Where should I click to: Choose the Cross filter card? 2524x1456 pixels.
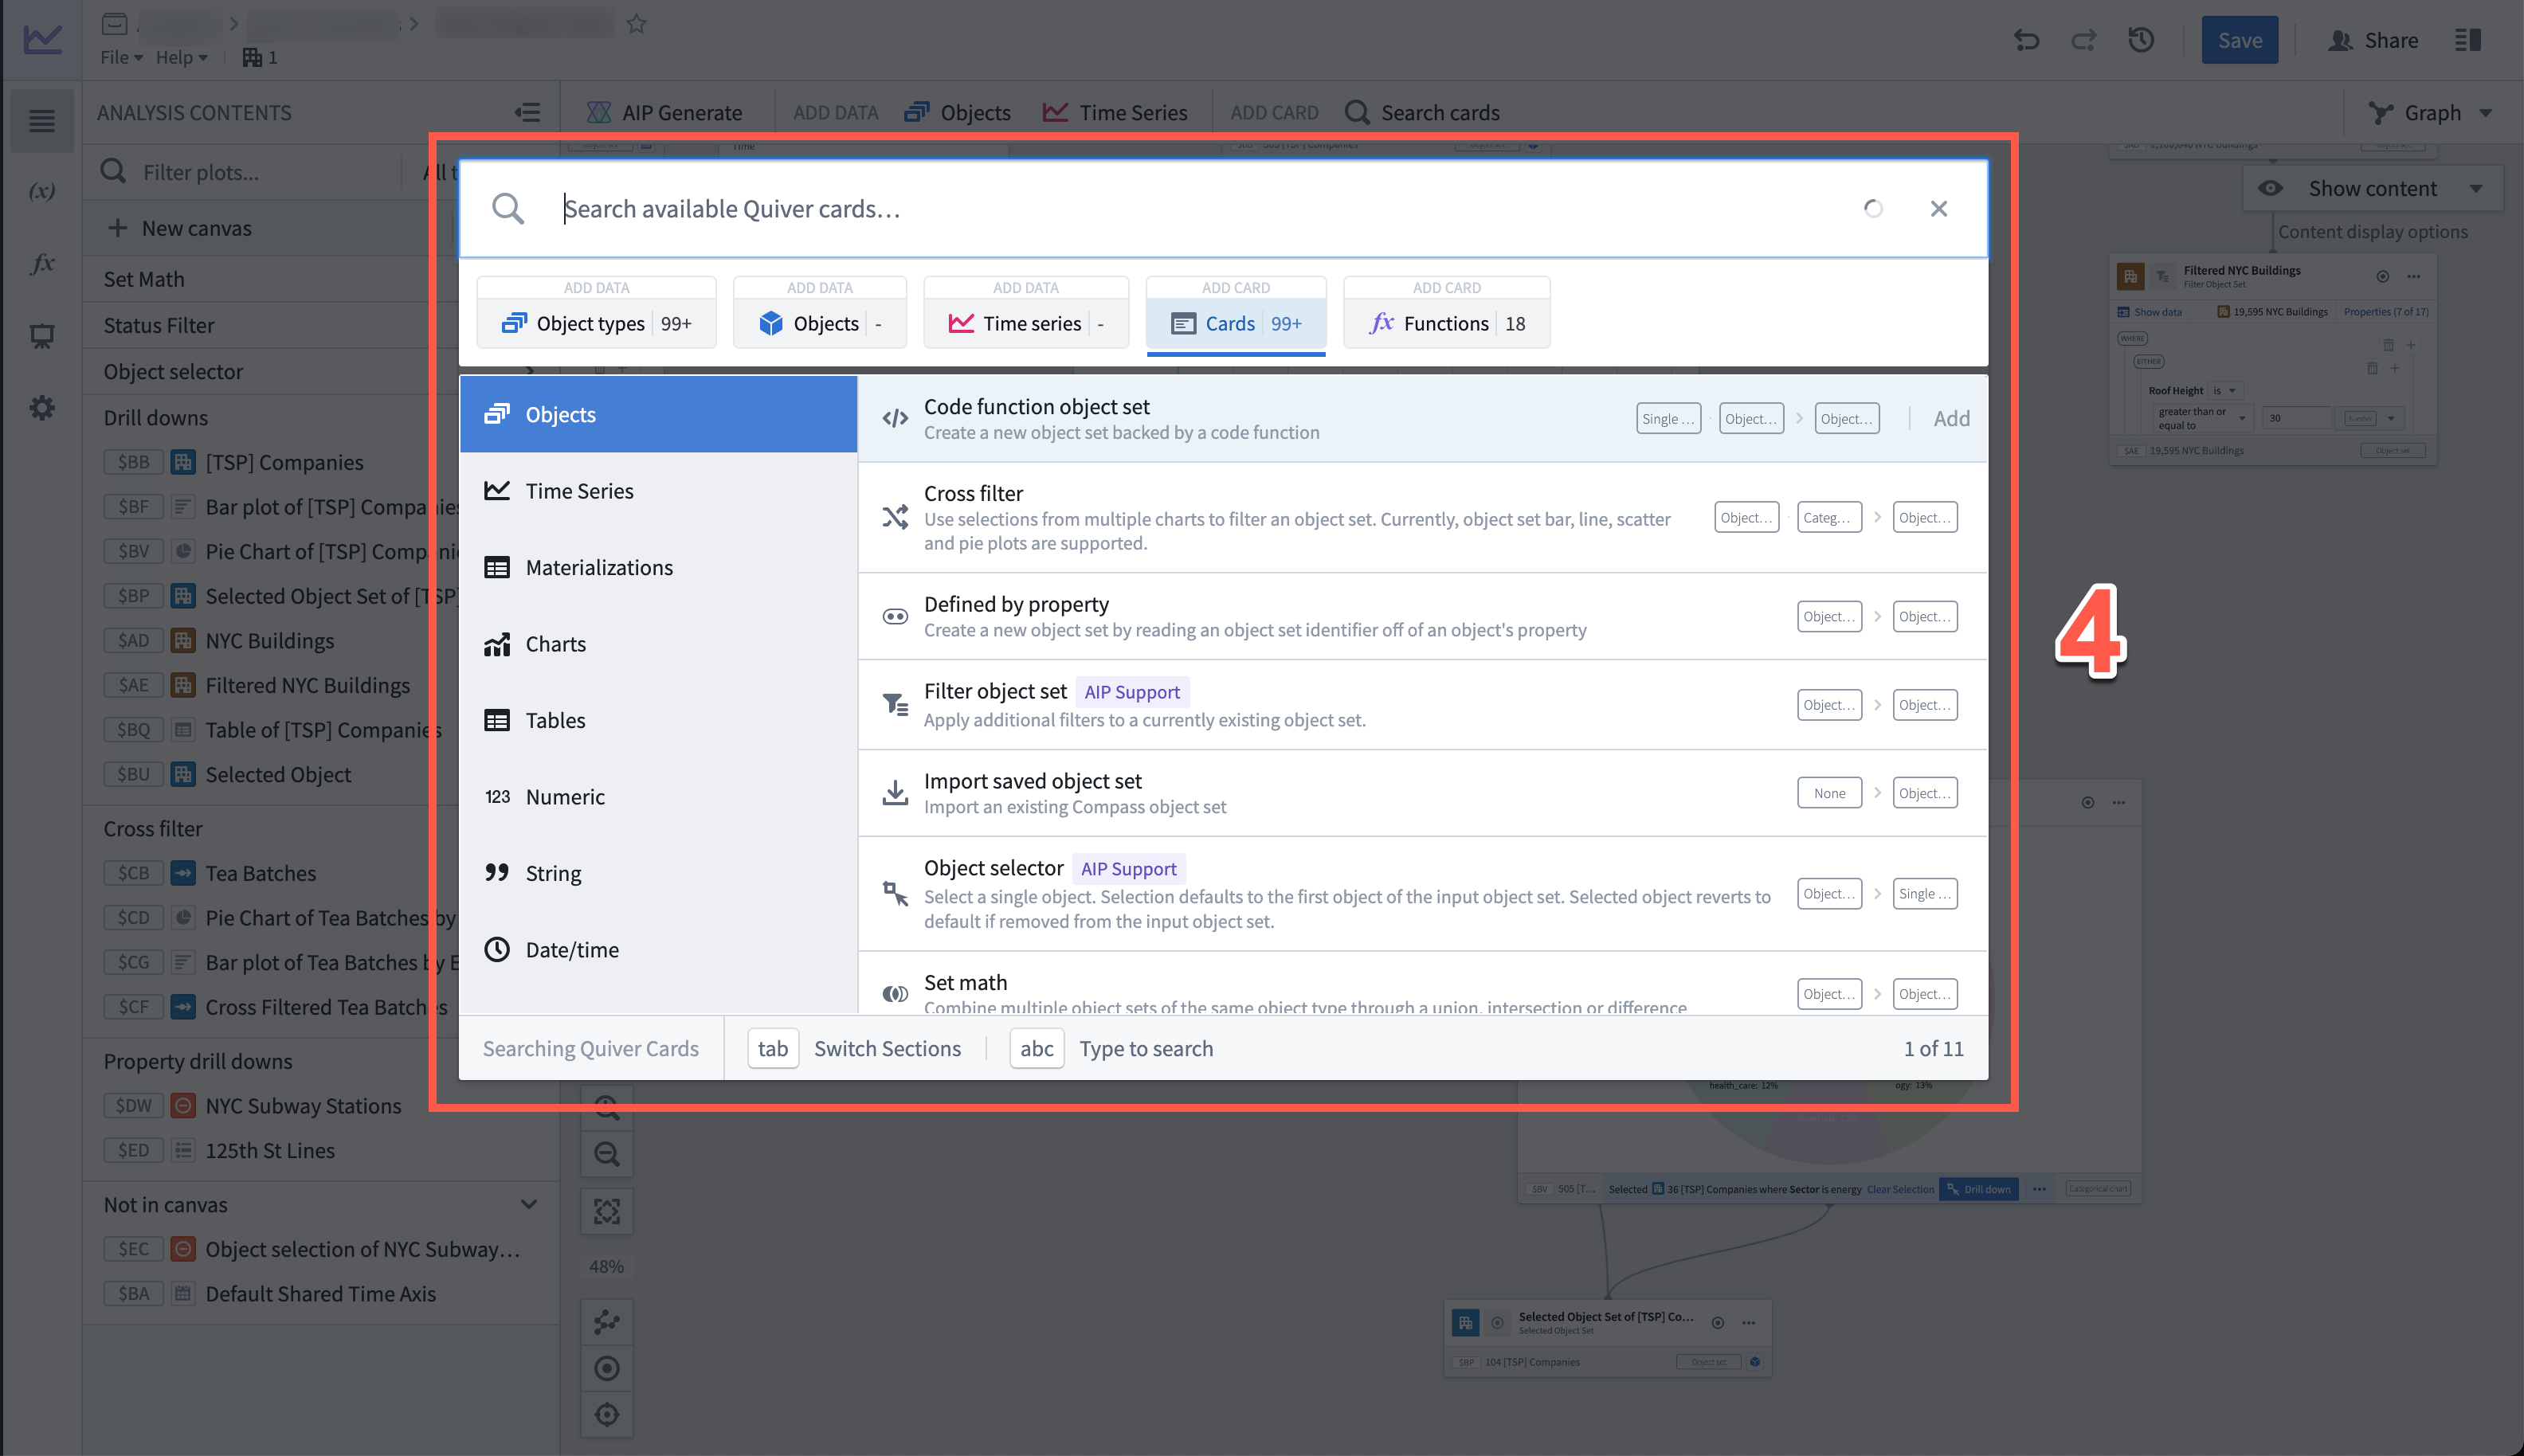[x=1422, y=517]
